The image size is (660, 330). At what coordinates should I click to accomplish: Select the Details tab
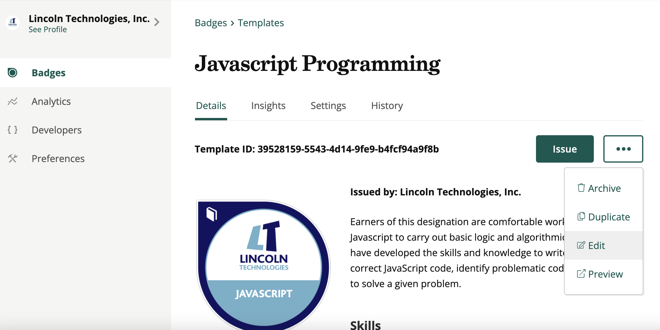(211, 106)
